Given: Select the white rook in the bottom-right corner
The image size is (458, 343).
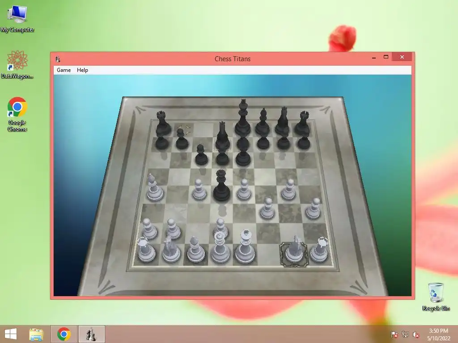Looking at the screenshot, I should [x=319, y=250].
